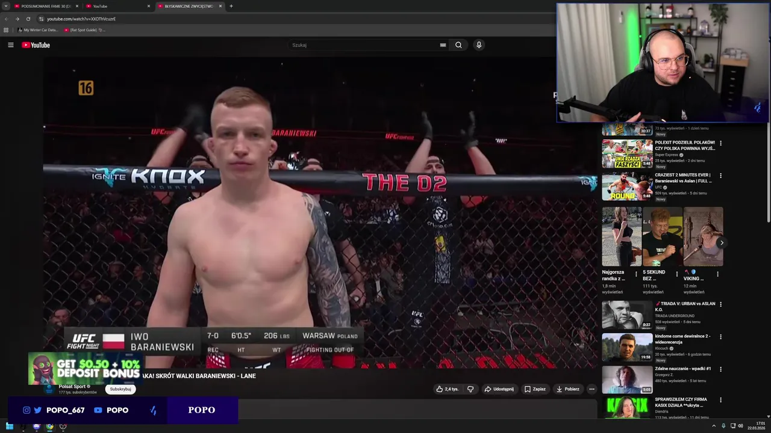Click the Super Express channel name
This screenshot has width=771, height=433.
click(666, 155)
